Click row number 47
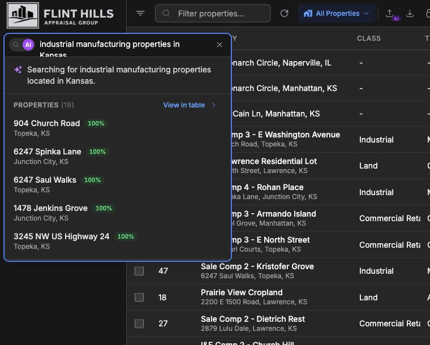The width and height of the screenshot is (430, 345). (x=163, y=271)
